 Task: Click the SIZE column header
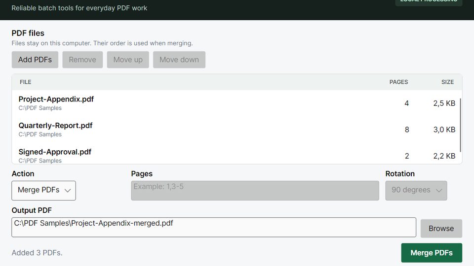point(447,82)
